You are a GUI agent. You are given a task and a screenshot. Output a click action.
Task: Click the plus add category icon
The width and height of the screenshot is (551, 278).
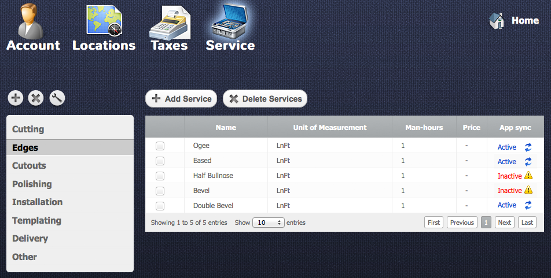[16, 98]
